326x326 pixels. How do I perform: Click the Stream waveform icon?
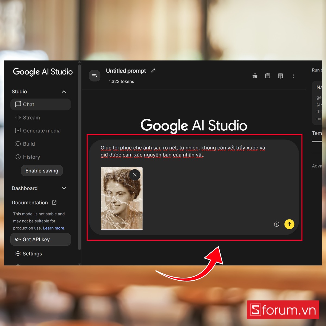pos(18,118)
